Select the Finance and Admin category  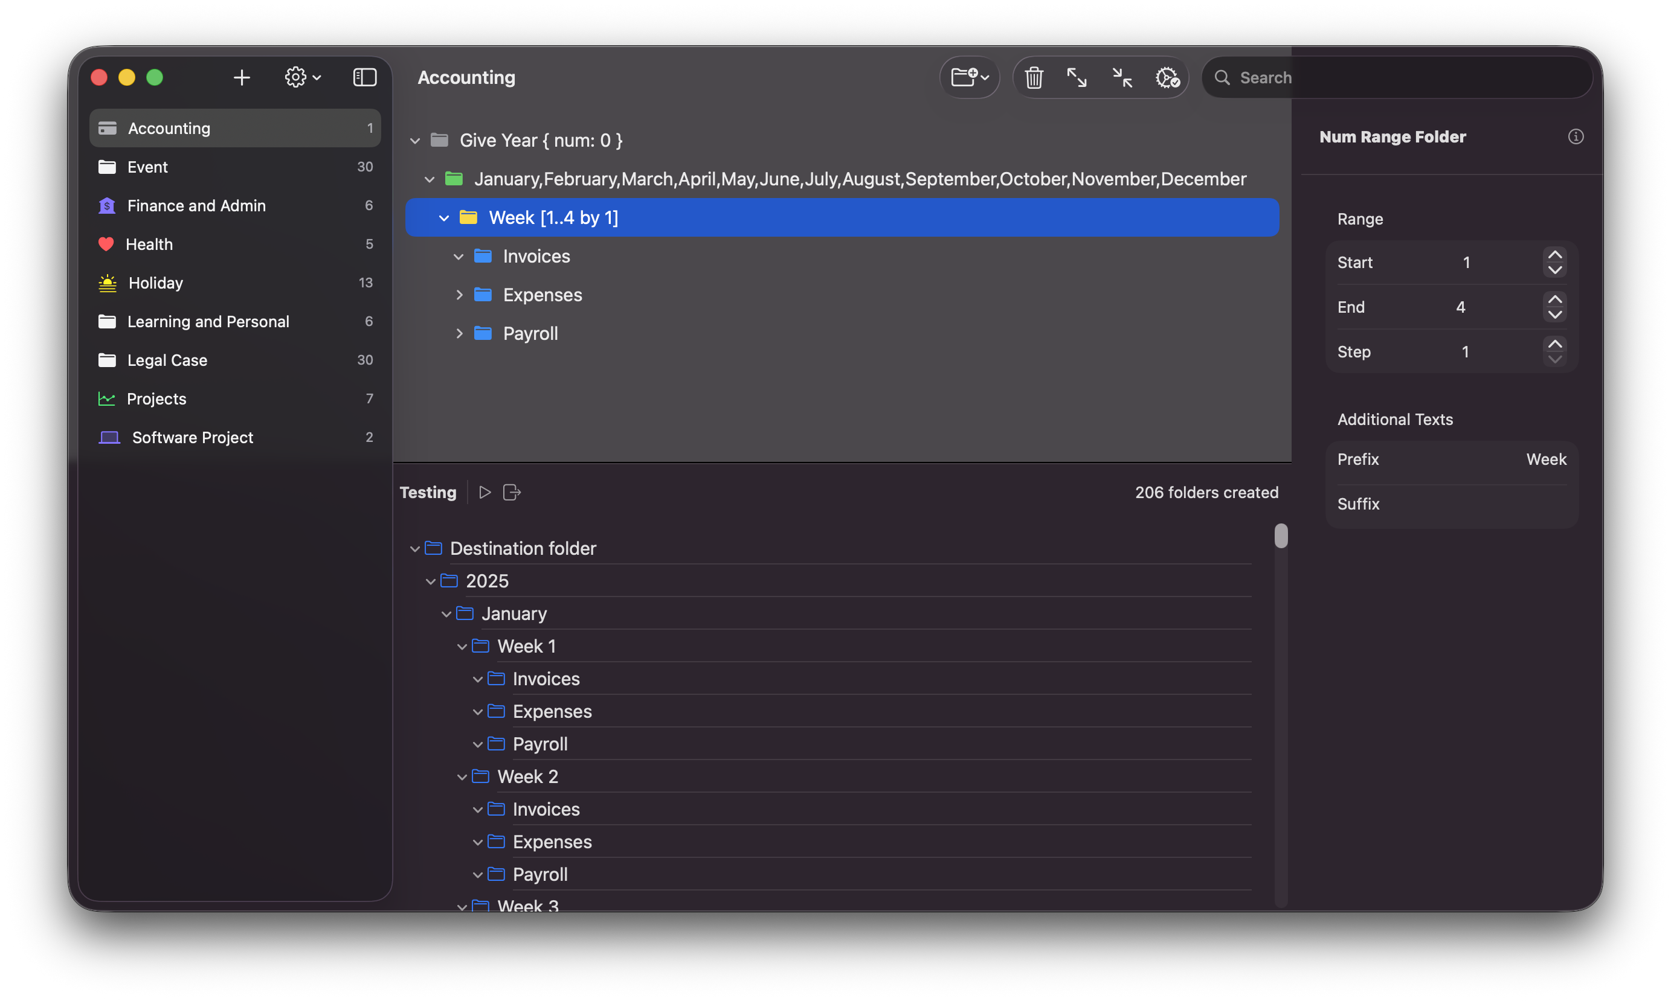tap(196, 205)
